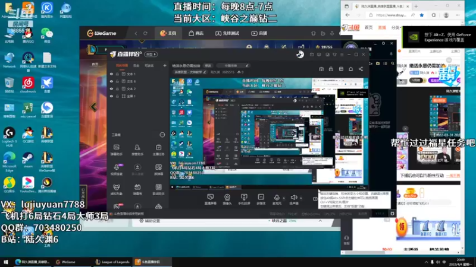Open the 主播任务 tool
476x267 pixels.
158,150
